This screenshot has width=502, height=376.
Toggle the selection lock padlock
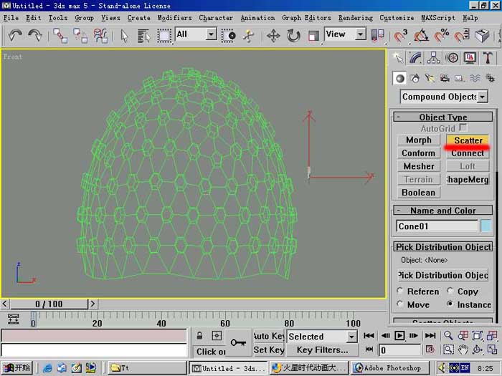pyautogui.click(x=199, y=335)
